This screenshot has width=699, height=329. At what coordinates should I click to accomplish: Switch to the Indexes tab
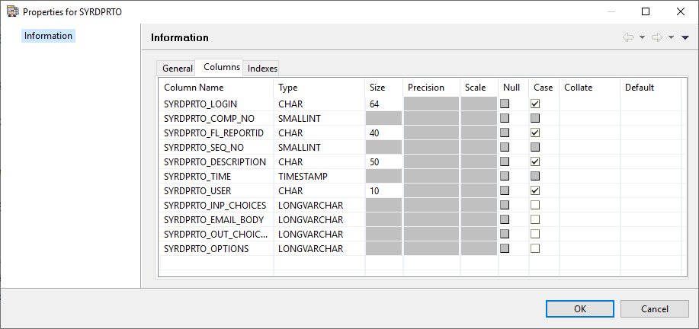262,69
